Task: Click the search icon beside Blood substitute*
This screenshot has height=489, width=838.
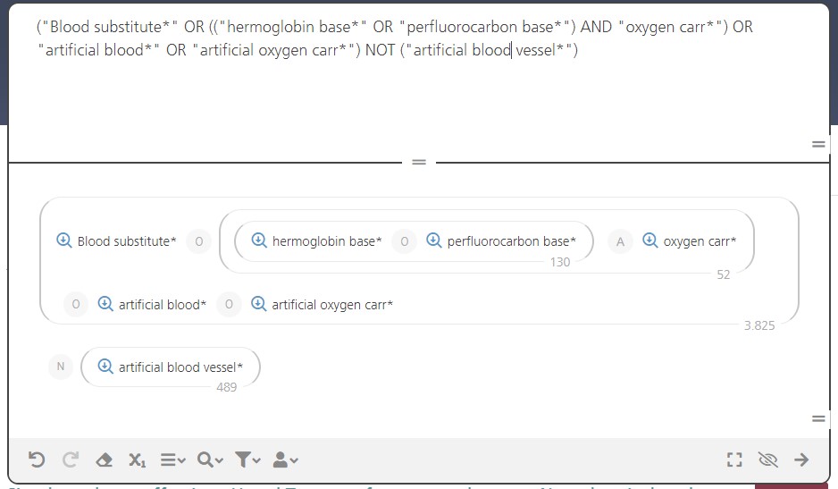Action: pos(64,240)
